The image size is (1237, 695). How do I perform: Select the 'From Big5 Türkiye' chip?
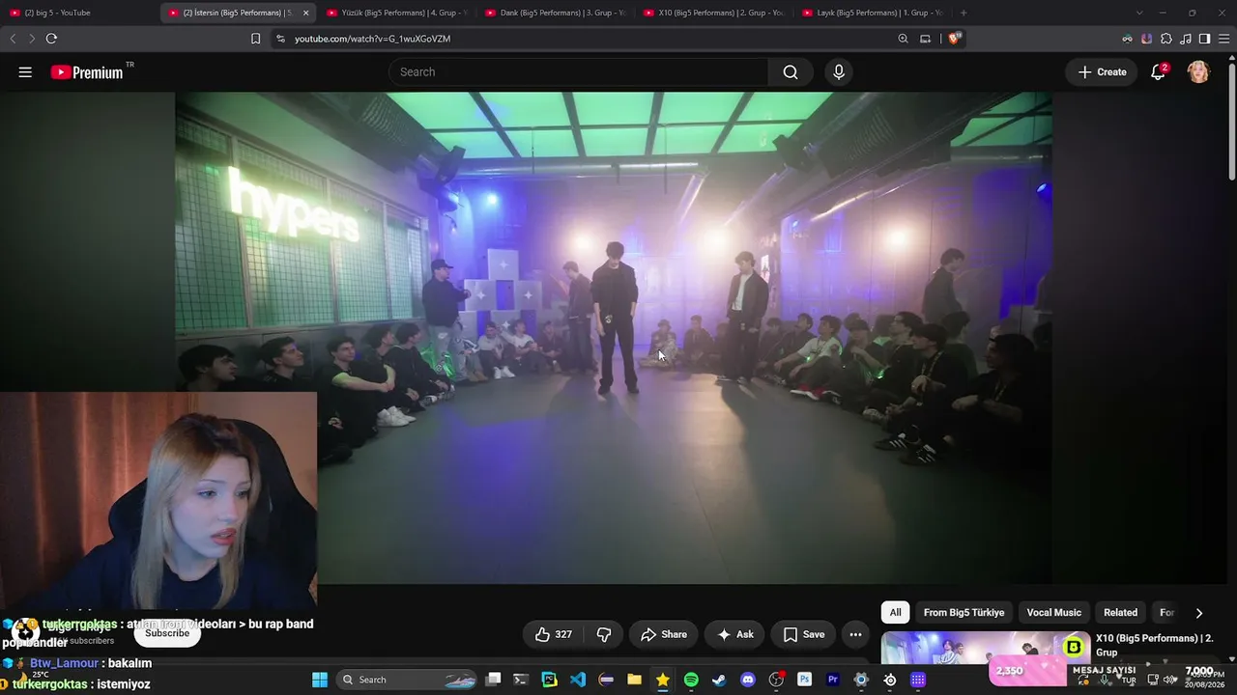click(964, 612)
